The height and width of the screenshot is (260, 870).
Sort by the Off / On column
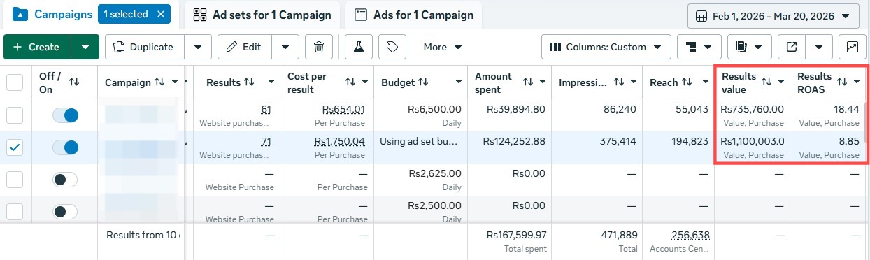tap(73, 82)
